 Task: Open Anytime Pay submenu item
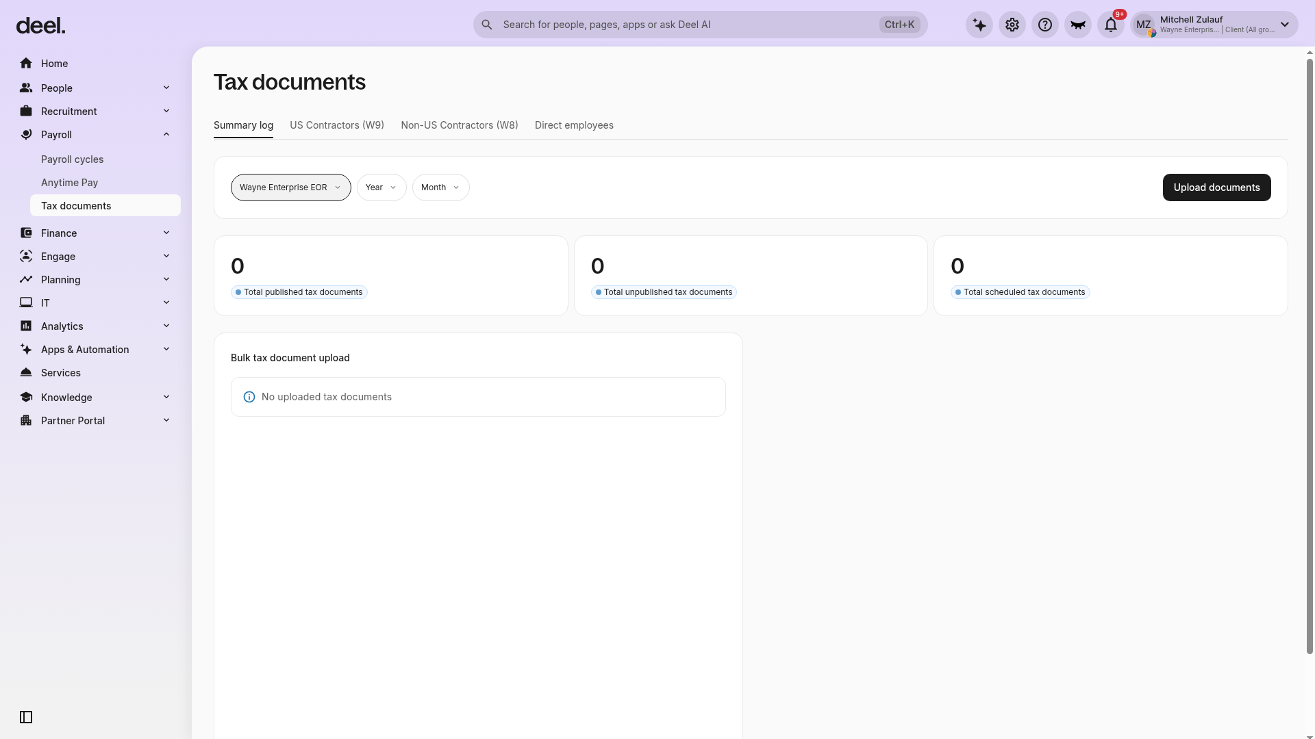tap(69, 183)
